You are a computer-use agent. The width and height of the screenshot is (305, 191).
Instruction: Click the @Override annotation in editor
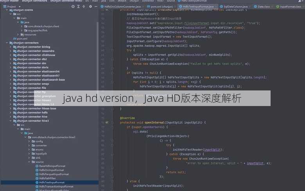point(127,118)
